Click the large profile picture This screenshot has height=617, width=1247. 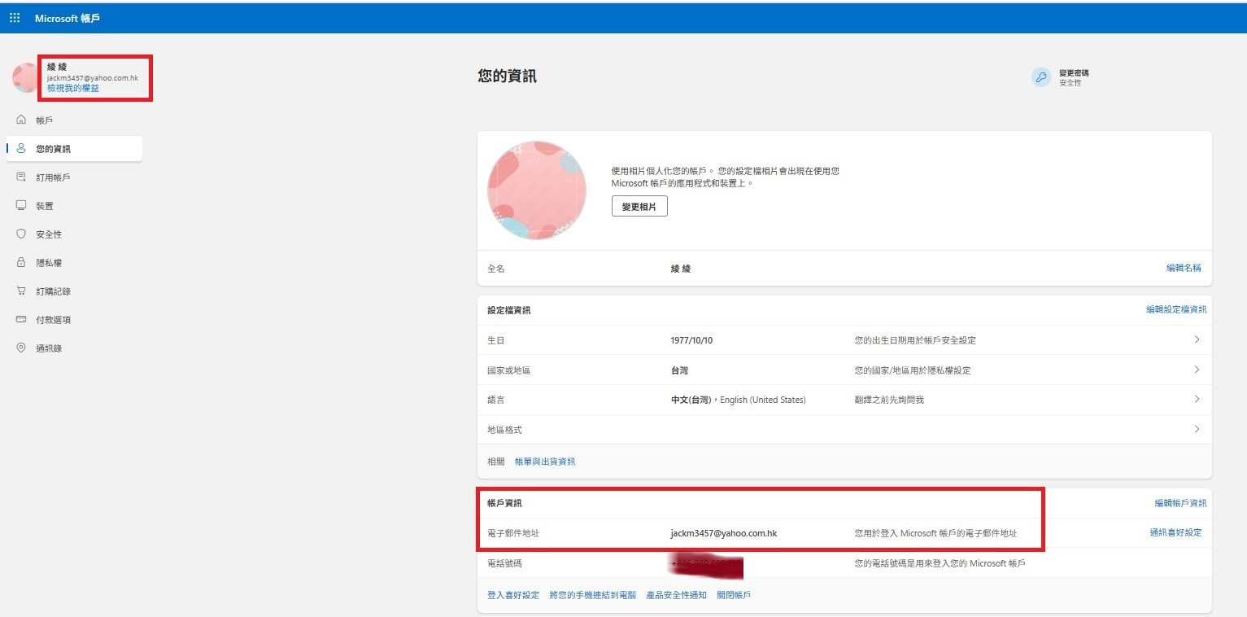(536, 190)
